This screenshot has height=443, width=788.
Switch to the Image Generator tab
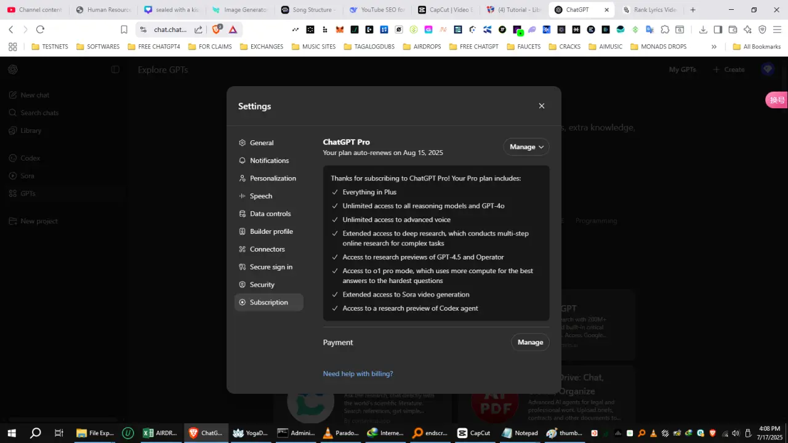point(240,10)
